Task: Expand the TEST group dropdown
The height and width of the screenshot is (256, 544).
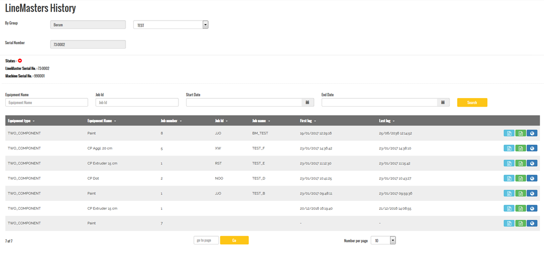Action: click(205, 25)
